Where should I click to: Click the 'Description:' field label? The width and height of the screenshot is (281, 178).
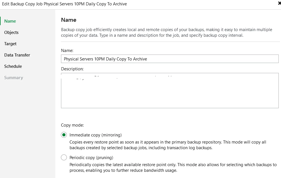[72, 69]
